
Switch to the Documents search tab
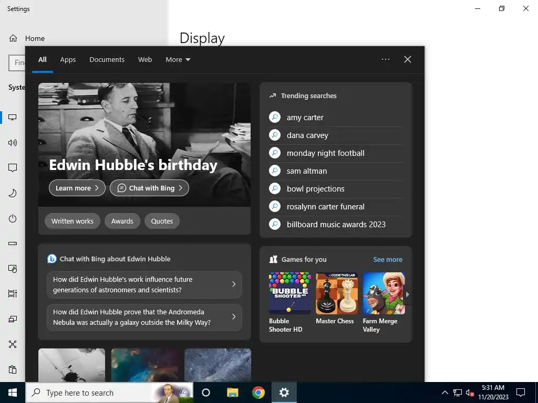(107, 60)
